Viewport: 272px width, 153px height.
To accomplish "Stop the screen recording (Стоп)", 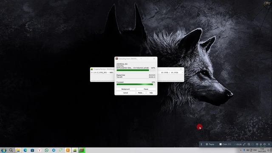I will 225,144.
